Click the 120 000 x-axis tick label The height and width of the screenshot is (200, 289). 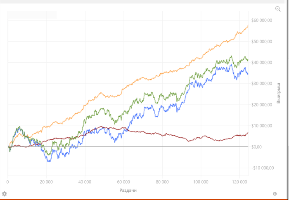[239, 182]
